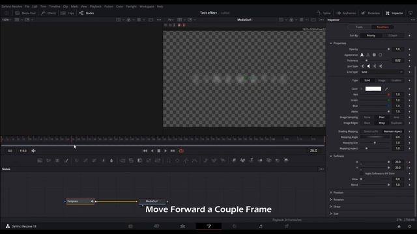Set Shading Mapping to Maintain Aspect
This screenshot has width=417, height=234.
click(x=393, y=131)
